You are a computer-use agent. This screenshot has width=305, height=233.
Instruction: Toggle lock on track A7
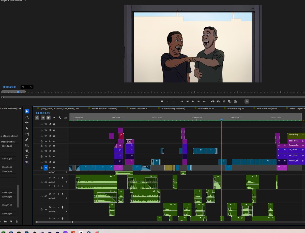pyautogui.click(x=41, y=196)
